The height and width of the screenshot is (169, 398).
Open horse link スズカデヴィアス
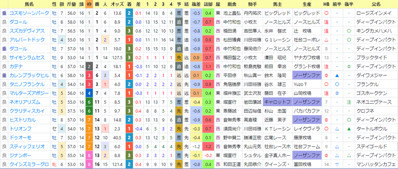click(27, 31)
